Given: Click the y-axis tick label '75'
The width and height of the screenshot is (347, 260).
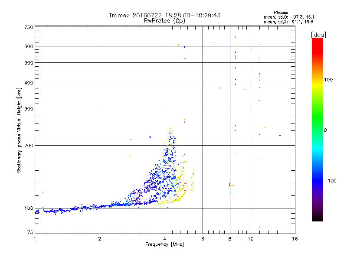Looking at the screenshot, I should click(30, 232).
